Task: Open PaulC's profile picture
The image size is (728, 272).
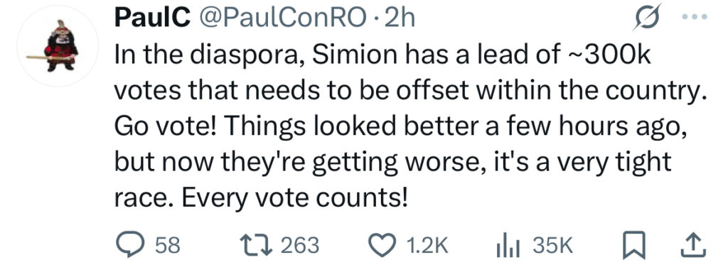Action: click(x=58, y=46)
